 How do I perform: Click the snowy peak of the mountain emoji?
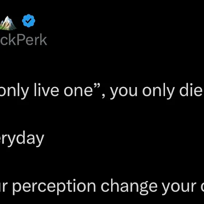(x=7, y=19)
